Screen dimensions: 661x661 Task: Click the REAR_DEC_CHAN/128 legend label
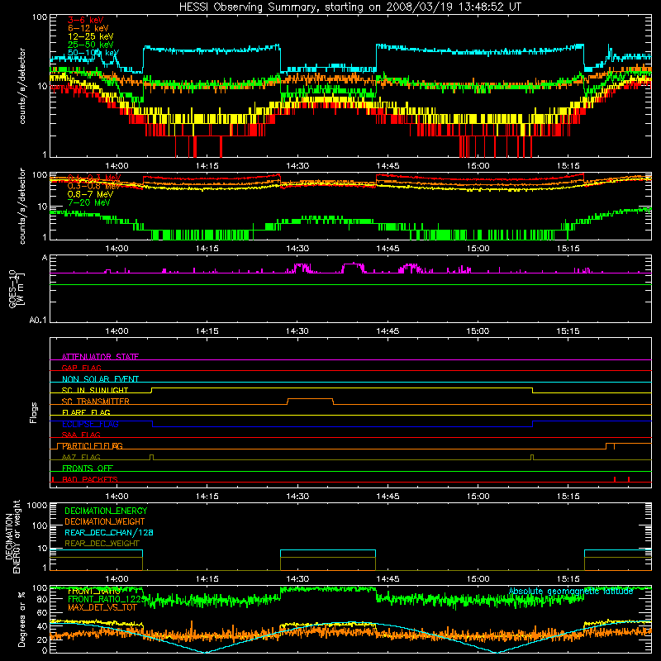109,532
